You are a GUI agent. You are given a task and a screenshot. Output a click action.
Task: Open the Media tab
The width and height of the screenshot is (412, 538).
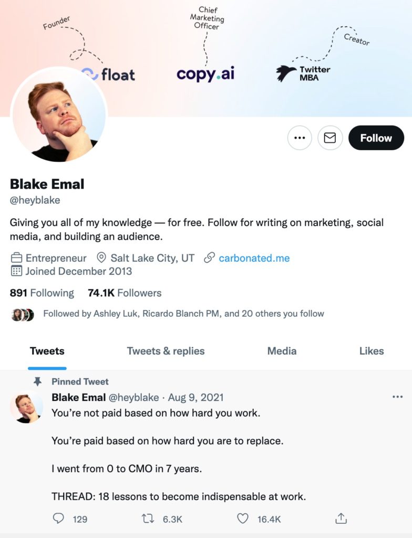click(282, 351)
